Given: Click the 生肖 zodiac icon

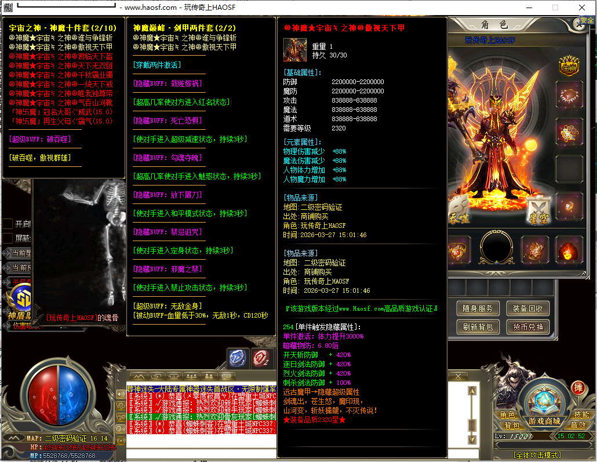Looking at the screenshot, I should click(x=569, y=65).
